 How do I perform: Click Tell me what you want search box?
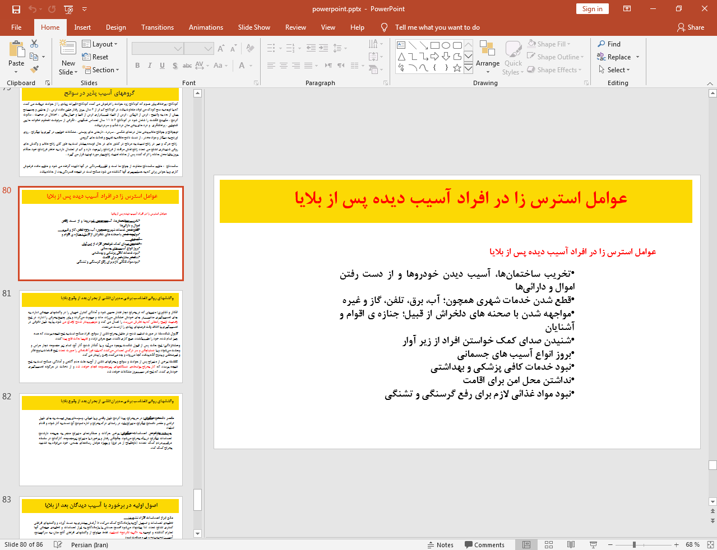[437, 27]
